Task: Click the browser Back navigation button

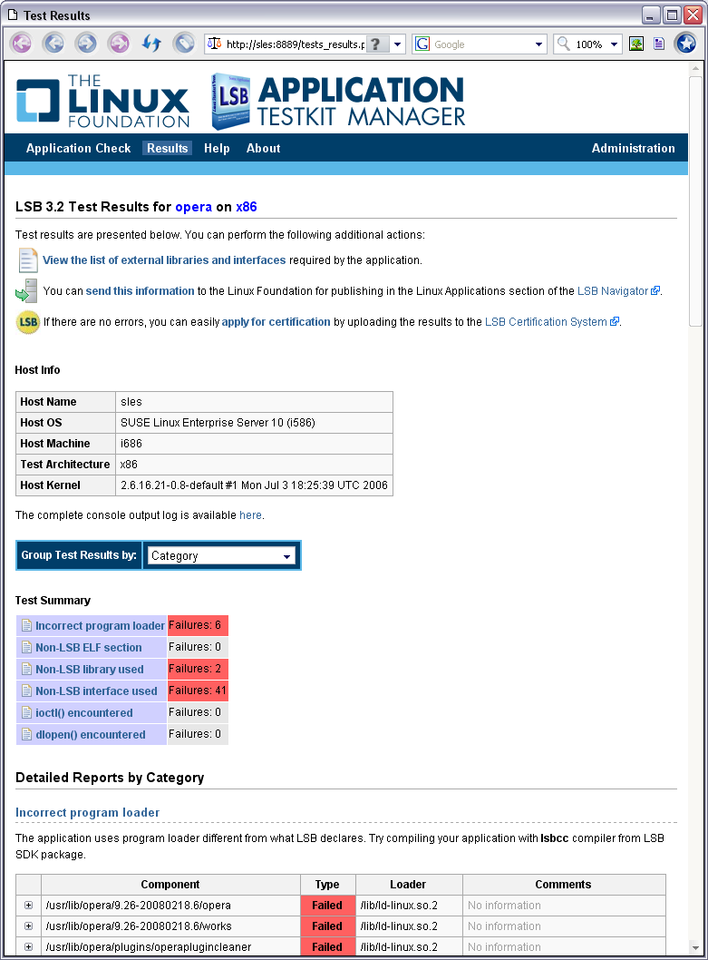Action: 53,44
